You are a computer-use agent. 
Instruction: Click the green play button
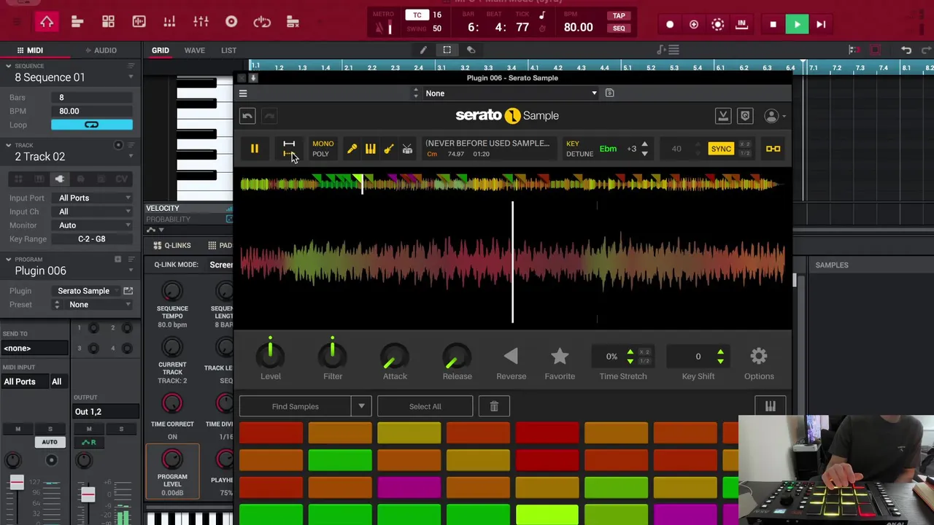pyautogui.click(x=797, y=25)
